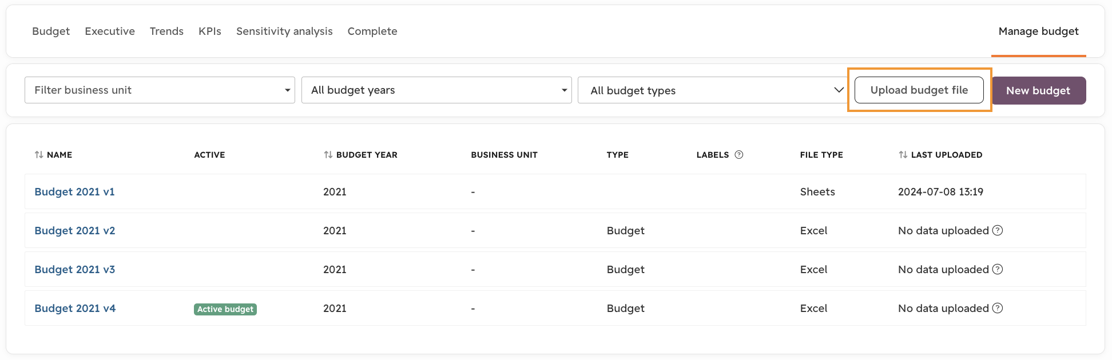This screenshot has height=360, width=1112.
Task: Open the Budget 2021 v4 link
Action: [x=75, y=309]
